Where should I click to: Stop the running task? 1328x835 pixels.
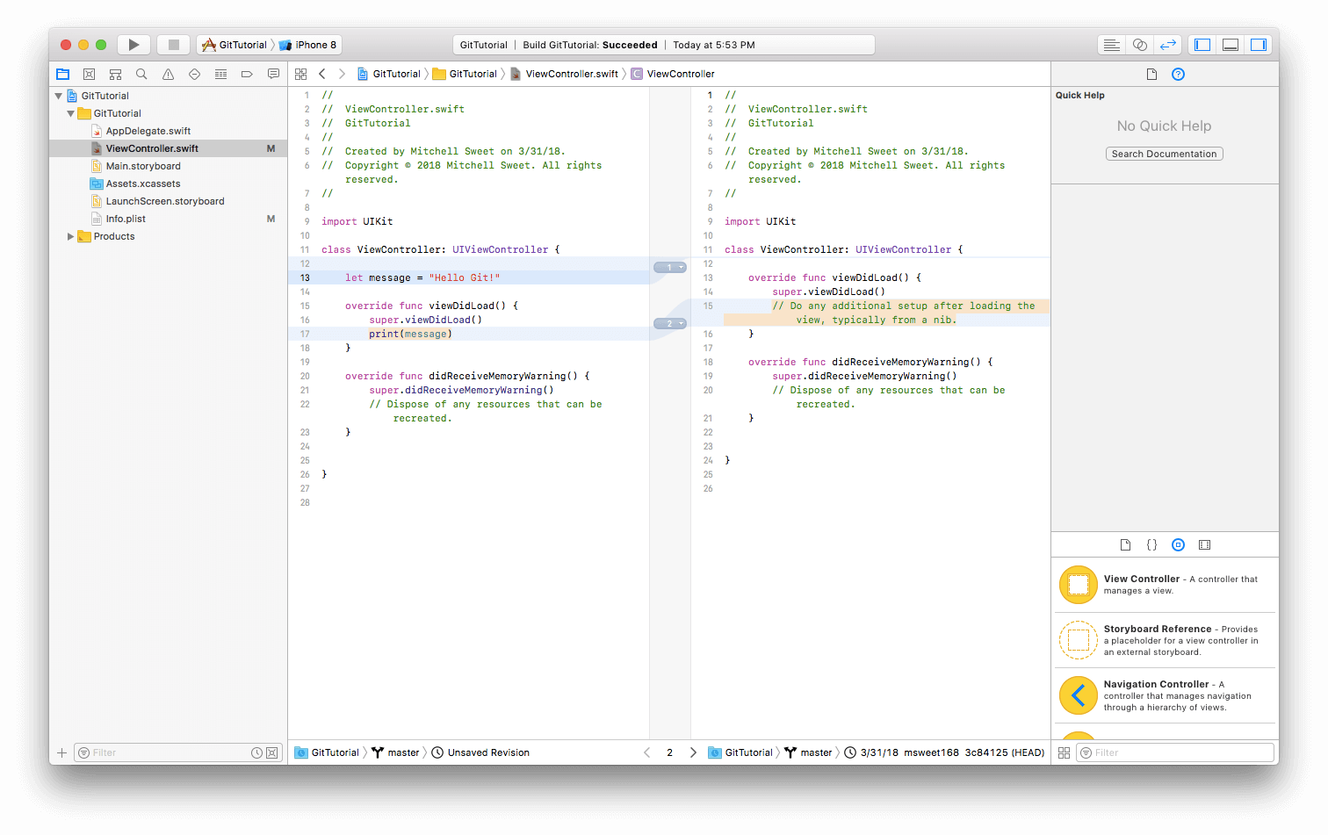pyautogui.click(x=174, y=45)
